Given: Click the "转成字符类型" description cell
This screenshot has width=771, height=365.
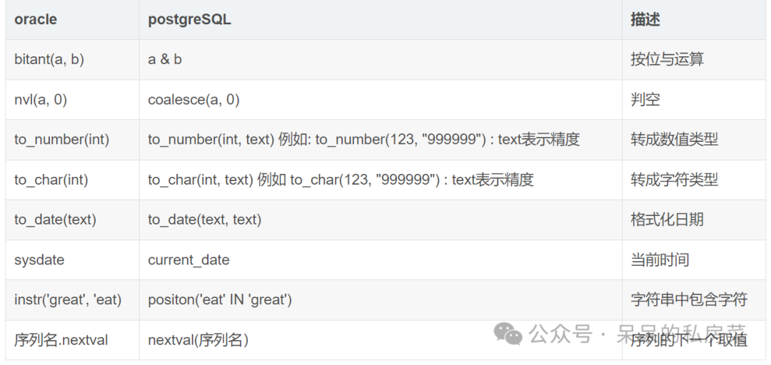Looking at the screenshot, I should click(x=674, y=180).
